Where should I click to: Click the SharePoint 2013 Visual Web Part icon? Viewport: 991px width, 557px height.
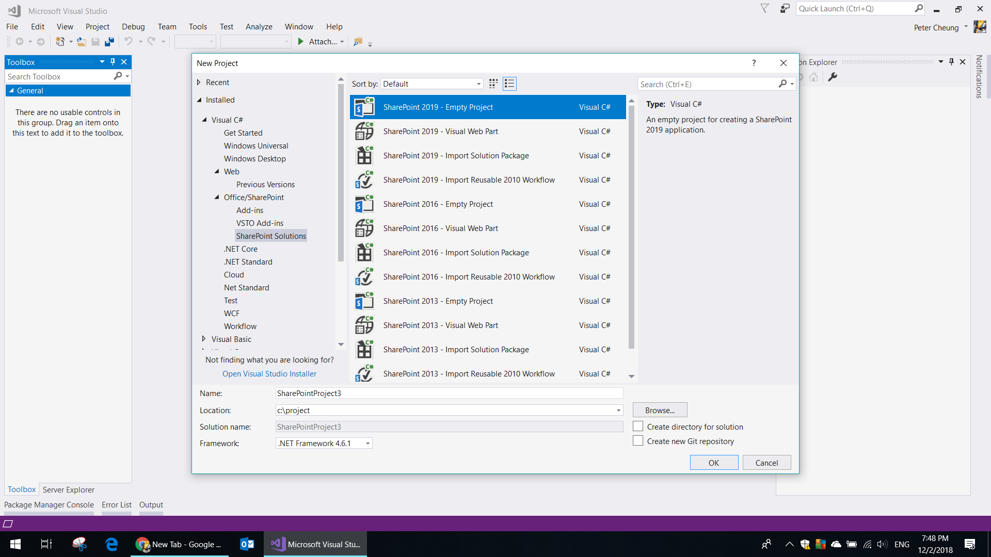click(364, 325)
